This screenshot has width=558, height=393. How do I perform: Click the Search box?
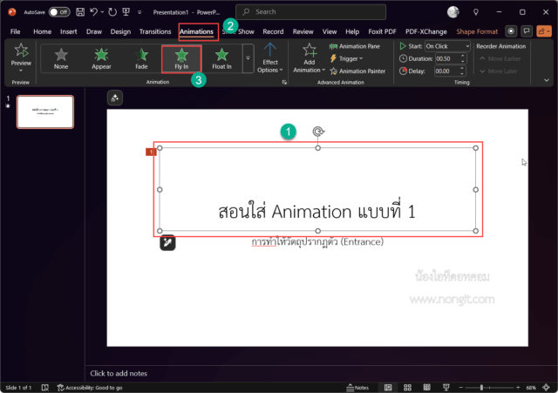[310, 12]
